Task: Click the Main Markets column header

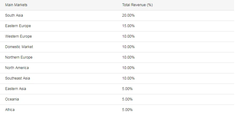Action: pyautogui.click(x=16, y=5)
